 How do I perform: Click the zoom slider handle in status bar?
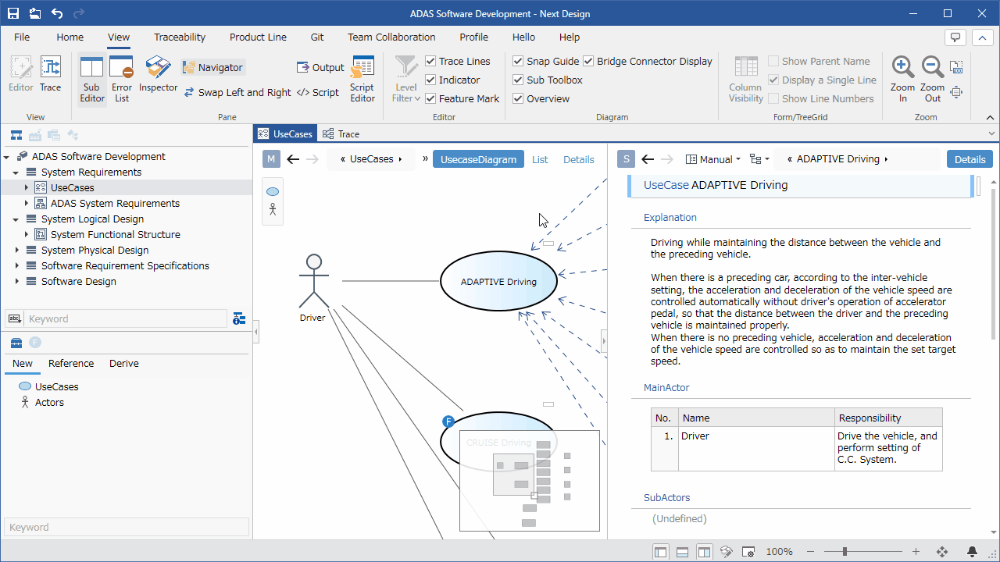(845, 552)
